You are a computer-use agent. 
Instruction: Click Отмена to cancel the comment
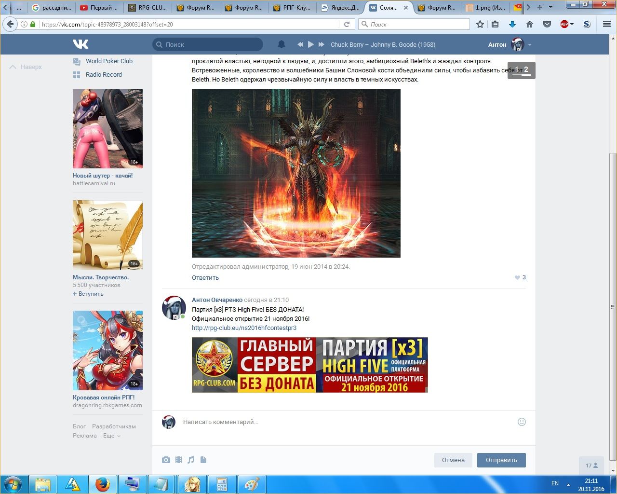point(453,460)
